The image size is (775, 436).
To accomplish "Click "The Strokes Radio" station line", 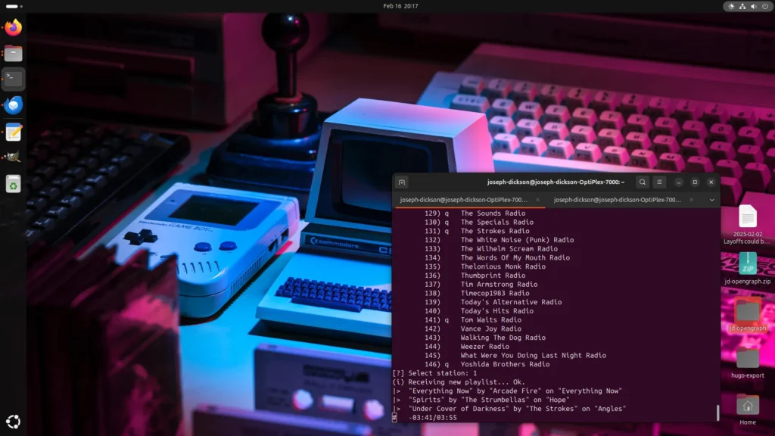I will [495, 231].
